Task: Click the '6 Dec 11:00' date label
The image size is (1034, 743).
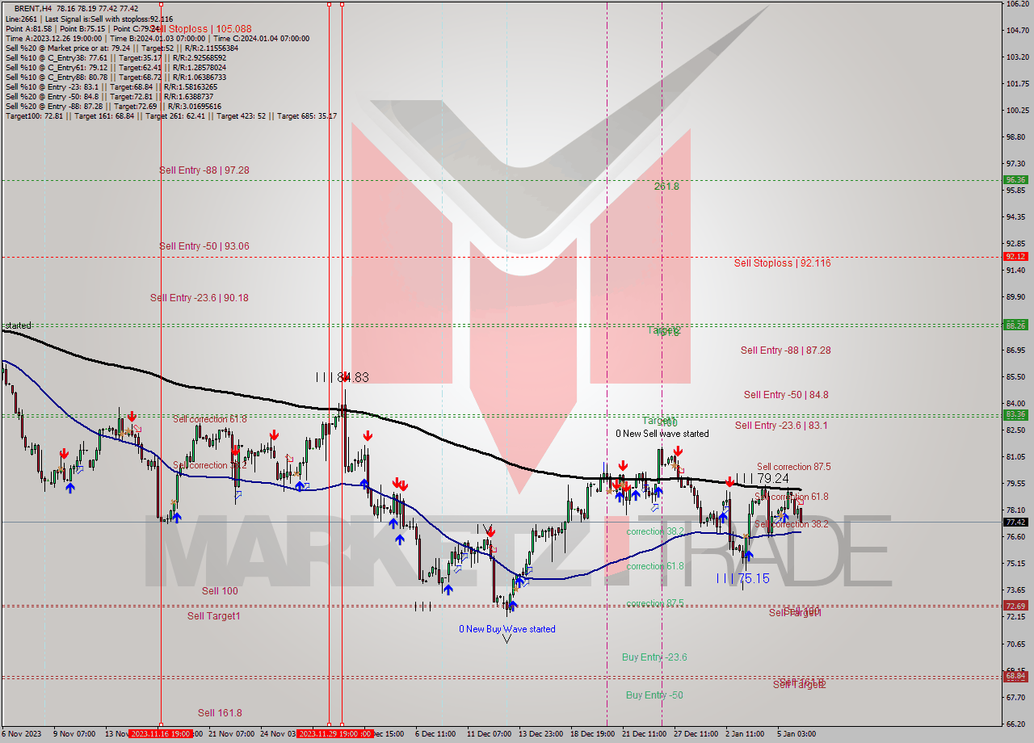Action: coord(435,734)
